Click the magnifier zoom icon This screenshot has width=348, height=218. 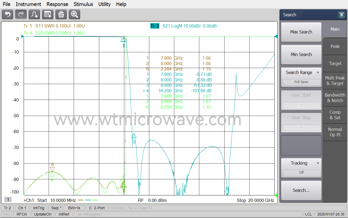point(74,14)
